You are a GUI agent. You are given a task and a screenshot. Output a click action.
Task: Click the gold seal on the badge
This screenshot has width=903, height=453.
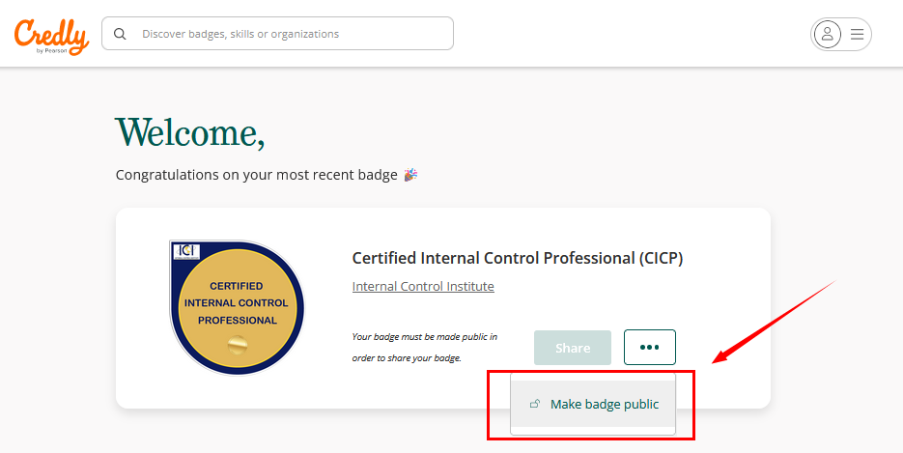tap(238, 346)
